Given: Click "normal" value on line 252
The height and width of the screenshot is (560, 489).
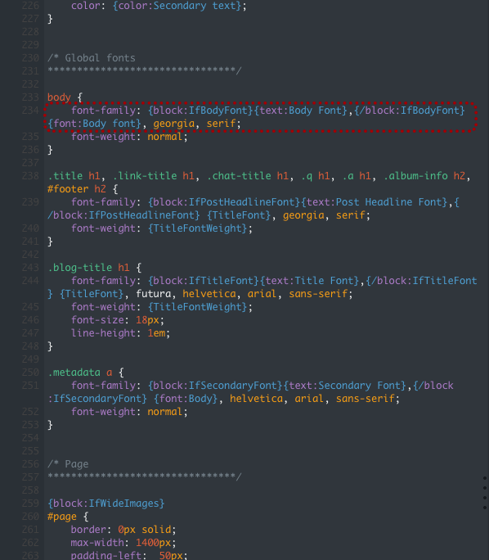Looking at the screenshot, I should [x=165, y=412].
